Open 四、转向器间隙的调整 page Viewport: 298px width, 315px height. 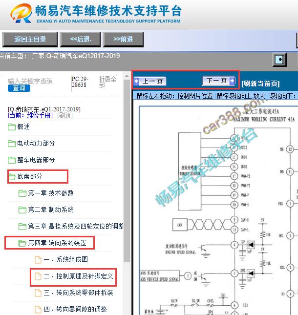(x=75, y=309)
